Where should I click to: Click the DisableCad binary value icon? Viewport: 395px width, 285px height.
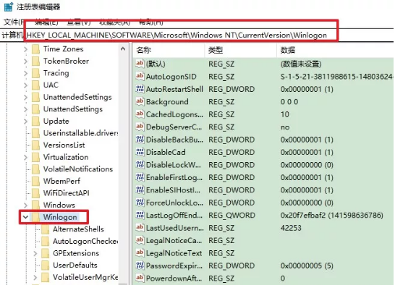coord(140,152)
